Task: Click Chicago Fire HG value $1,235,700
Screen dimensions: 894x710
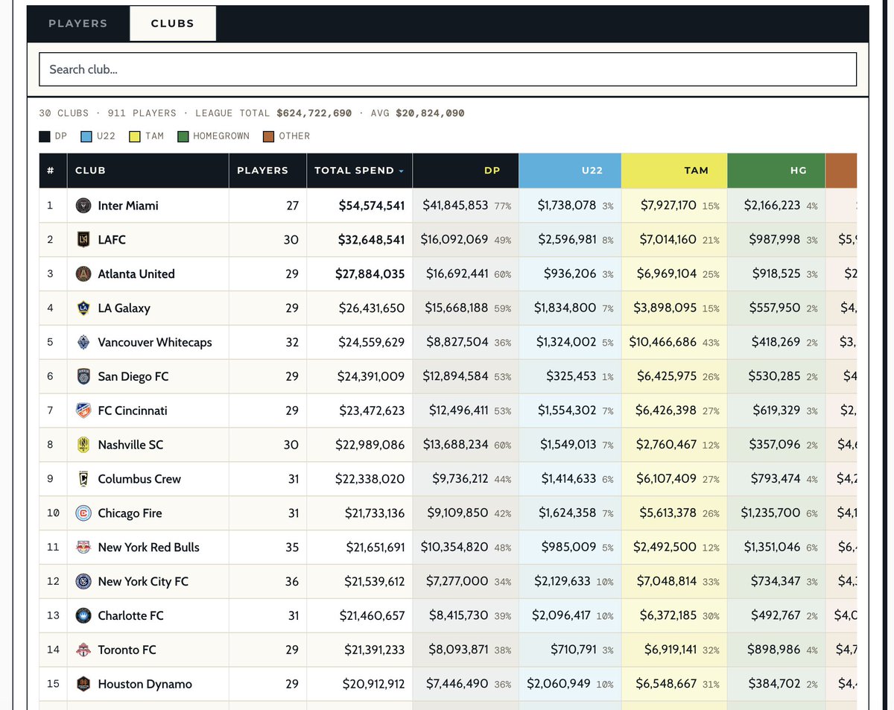Action: (771, 513)
